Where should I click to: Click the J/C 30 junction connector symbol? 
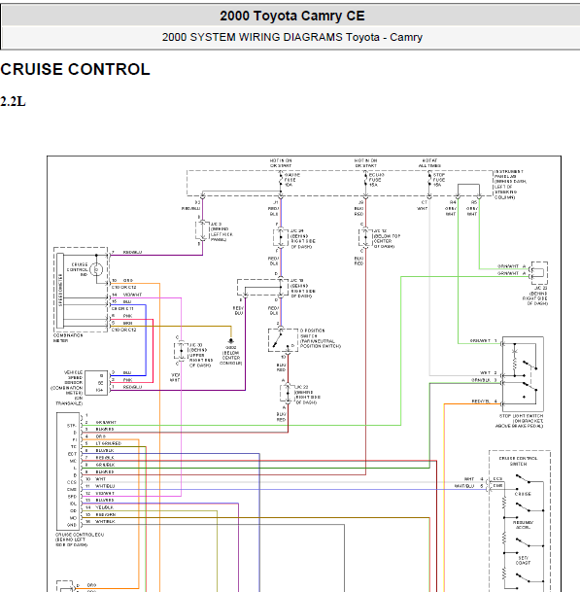click(181, 350)
